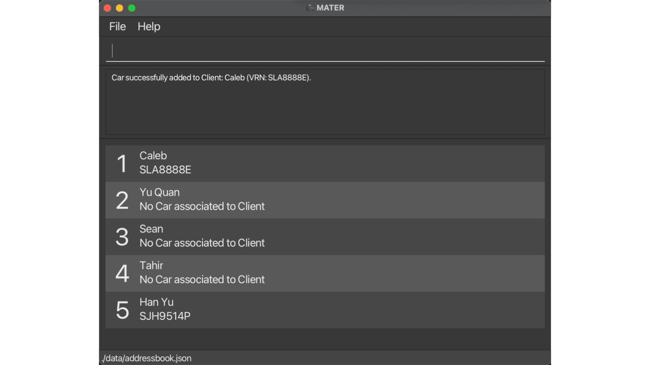Click "No Car associated" text under Tahir
Viewport: 650px width, 365px height.
[x=202, y=280]
